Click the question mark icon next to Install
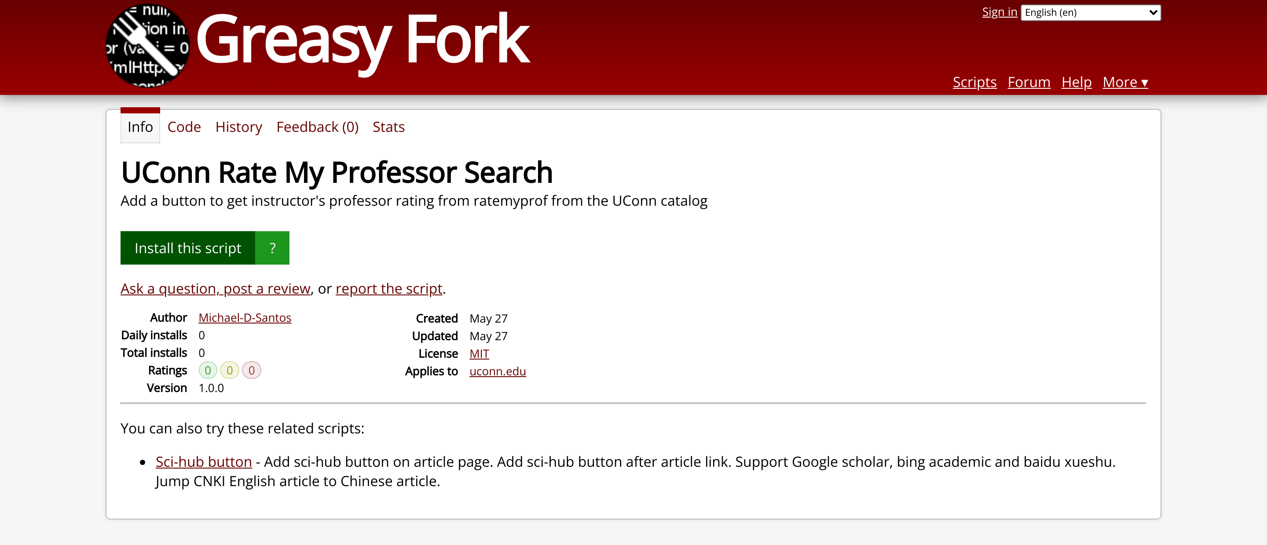Screen dimensions: 1267x545 click(273, 247)
